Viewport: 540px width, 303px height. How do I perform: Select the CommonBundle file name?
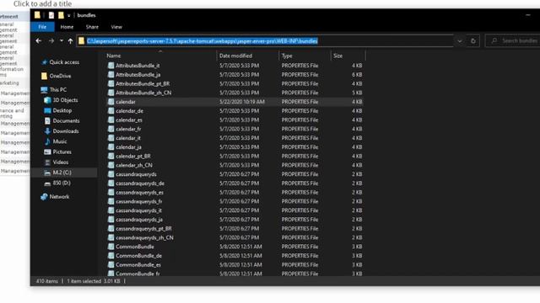[x=135, y=247]
